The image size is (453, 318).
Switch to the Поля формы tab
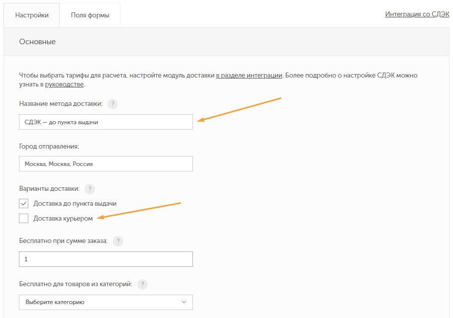click(x=90, y=15)
